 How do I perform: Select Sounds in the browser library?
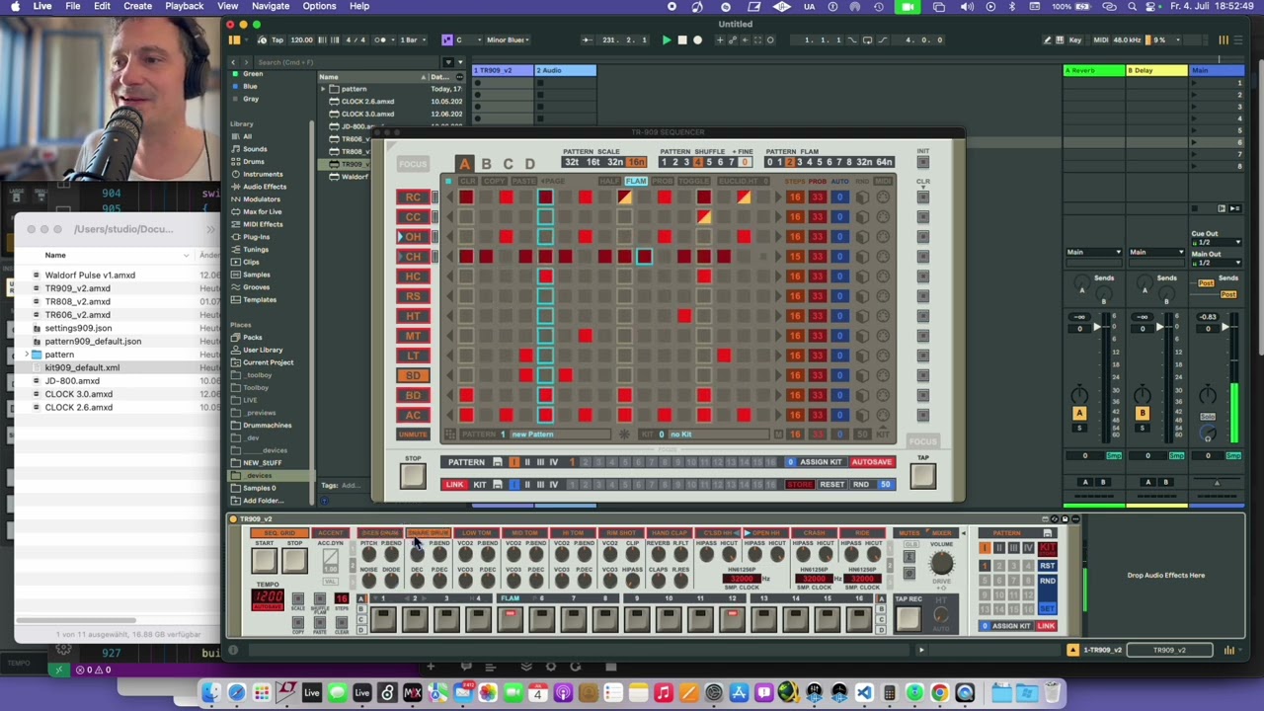tap(255, 149)
